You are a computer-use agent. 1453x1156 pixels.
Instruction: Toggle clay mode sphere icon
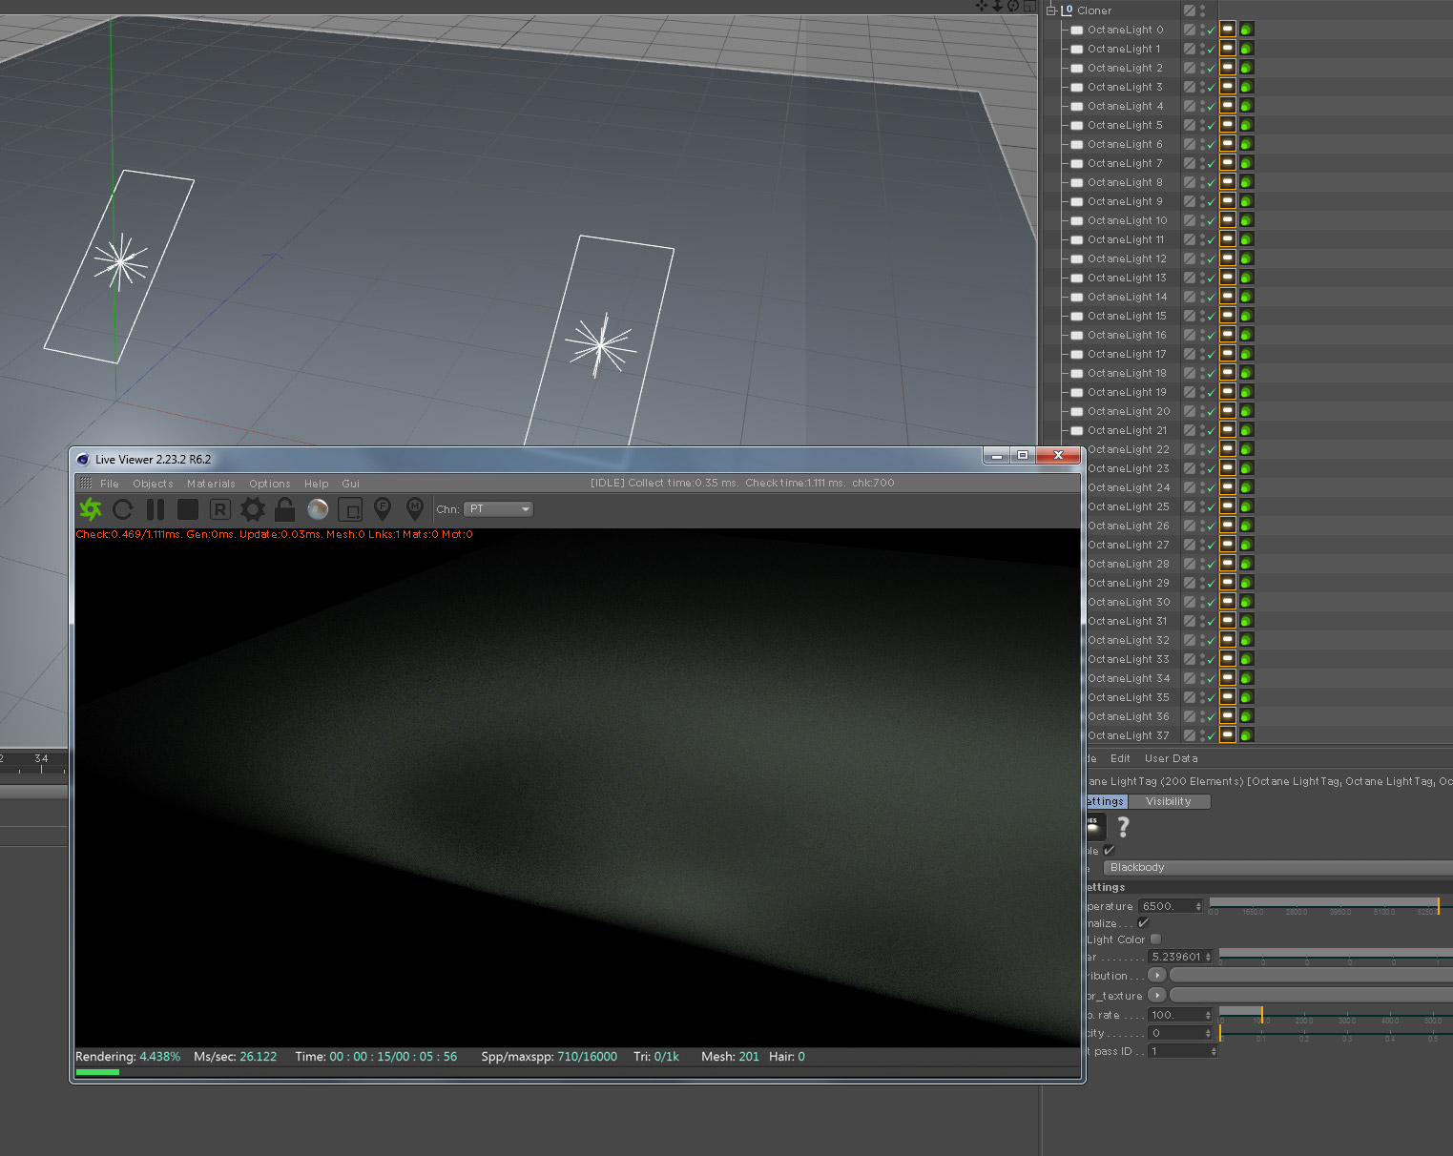click(x=318, y=509)
